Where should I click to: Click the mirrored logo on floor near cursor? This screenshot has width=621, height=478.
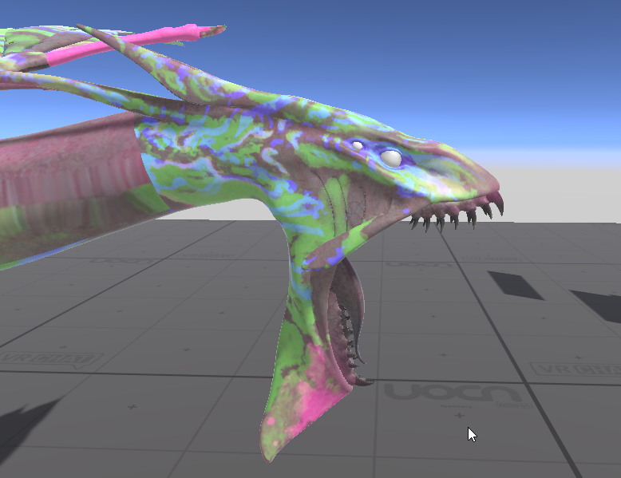click(x=446, y=394)
